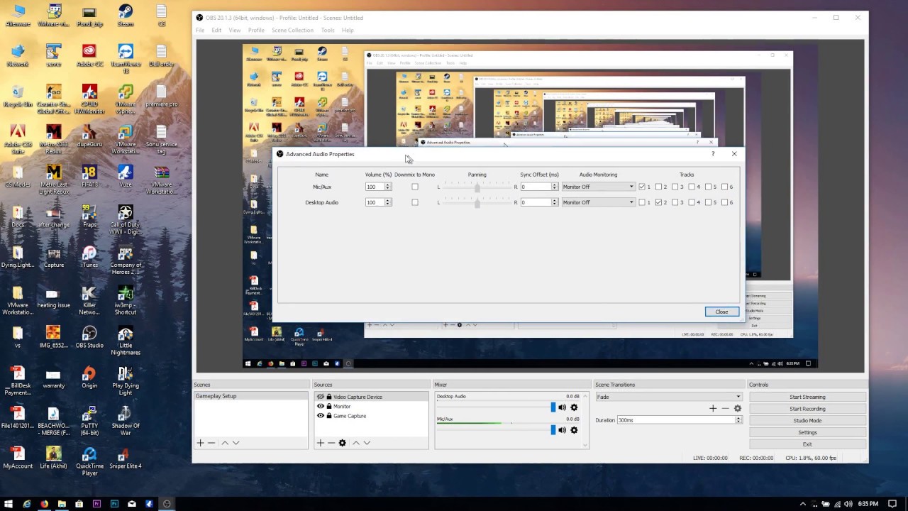908x511 pixels.
Task: Open the Steam desktop icon
Action: pyautogui.click(x=126, y=16)
